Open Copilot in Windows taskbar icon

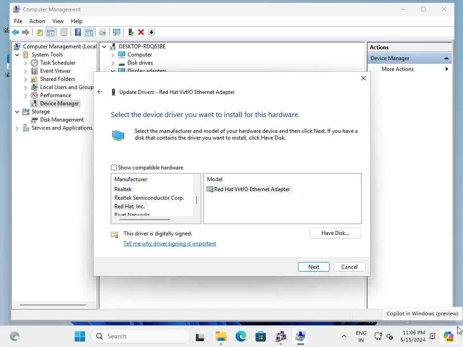point(448,336)
